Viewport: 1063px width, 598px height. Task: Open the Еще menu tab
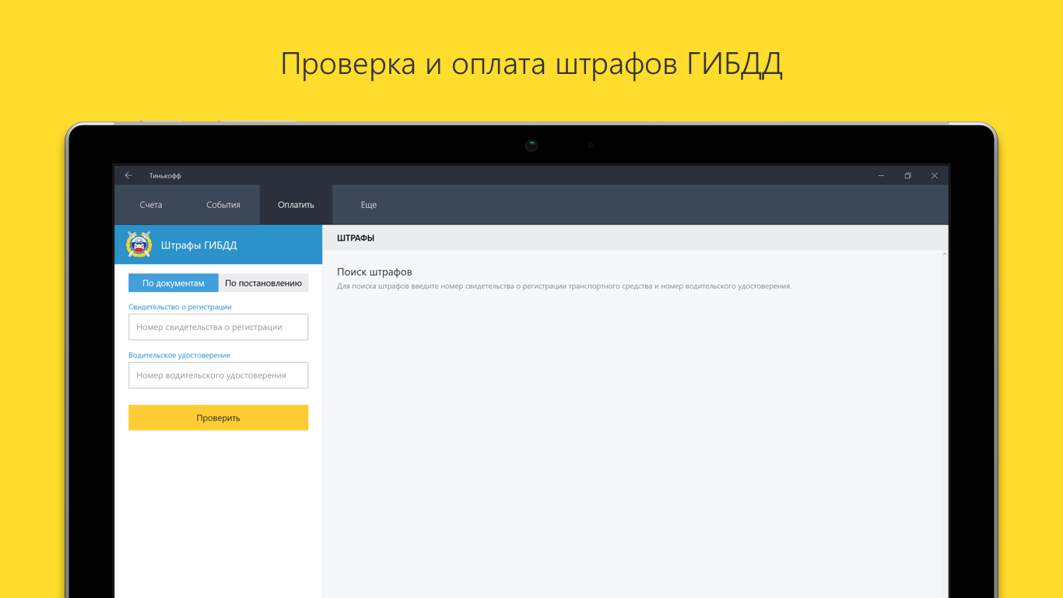(x=369, y=205)
